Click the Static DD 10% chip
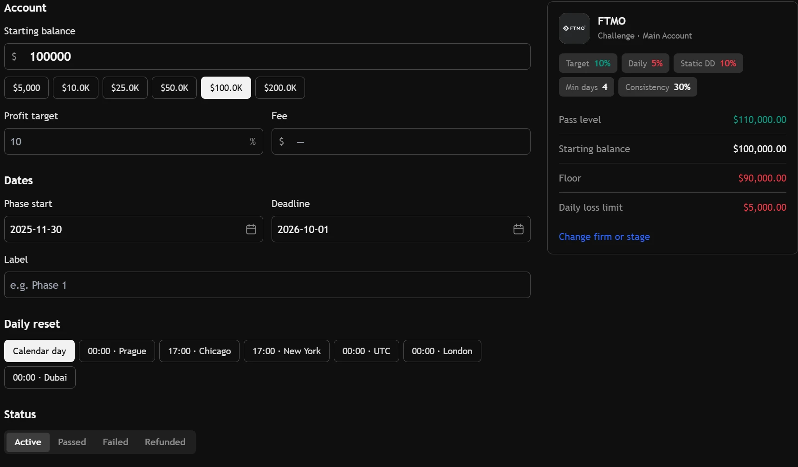 708,64
